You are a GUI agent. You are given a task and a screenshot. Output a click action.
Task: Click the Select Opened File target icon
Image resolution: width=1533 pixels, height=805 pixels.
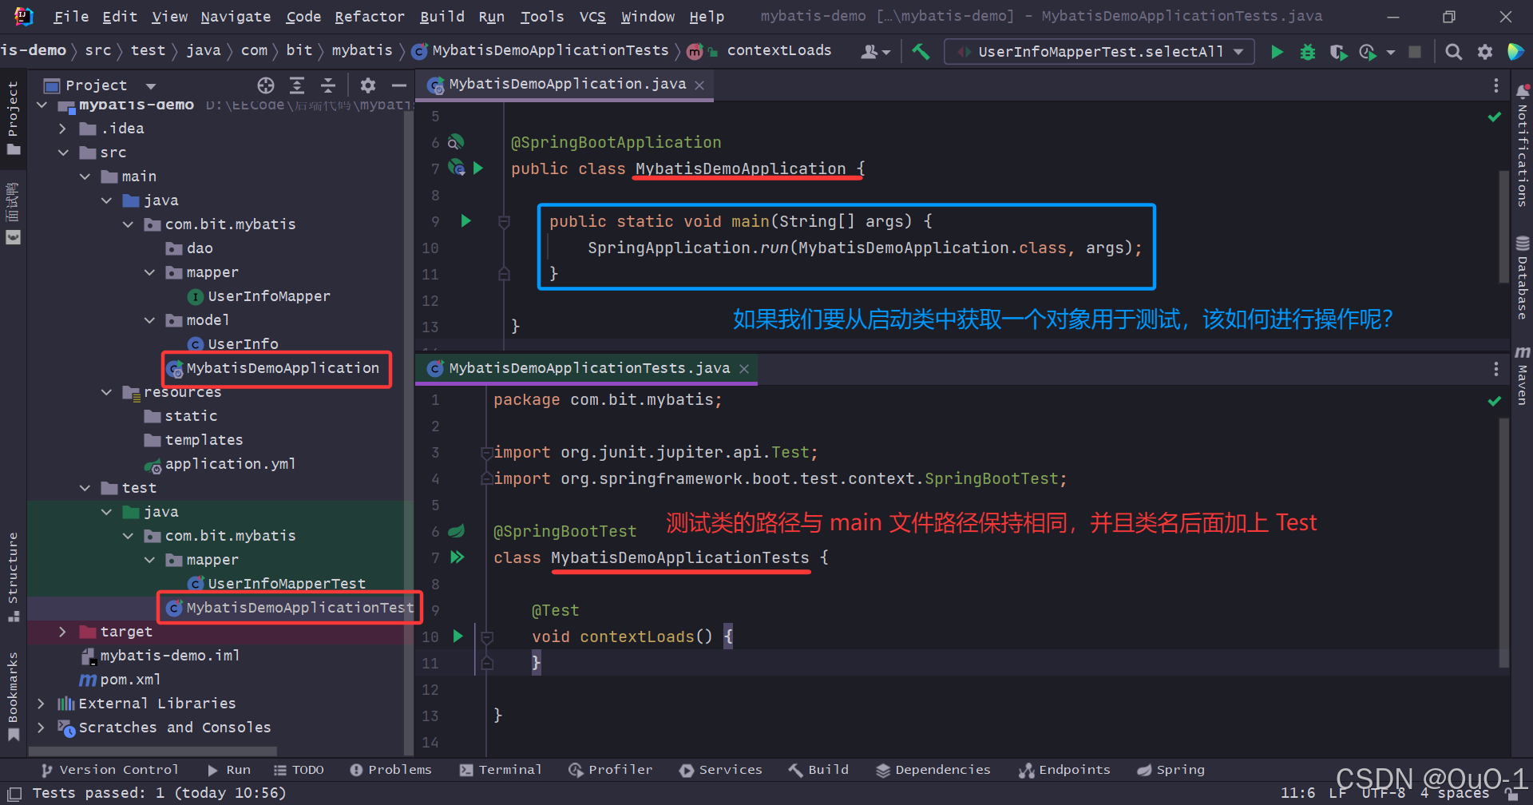click(266, 85)
